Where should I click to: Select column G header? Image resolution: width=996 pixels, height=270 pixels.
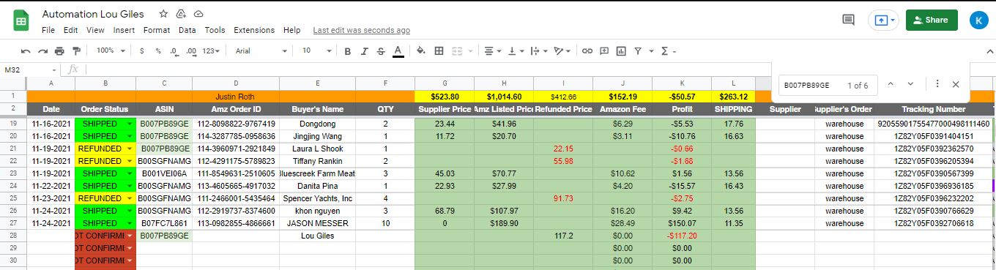[445, 83]
